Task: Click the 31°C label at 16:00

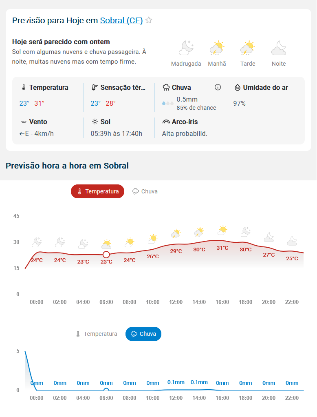Action: [222, 248]
